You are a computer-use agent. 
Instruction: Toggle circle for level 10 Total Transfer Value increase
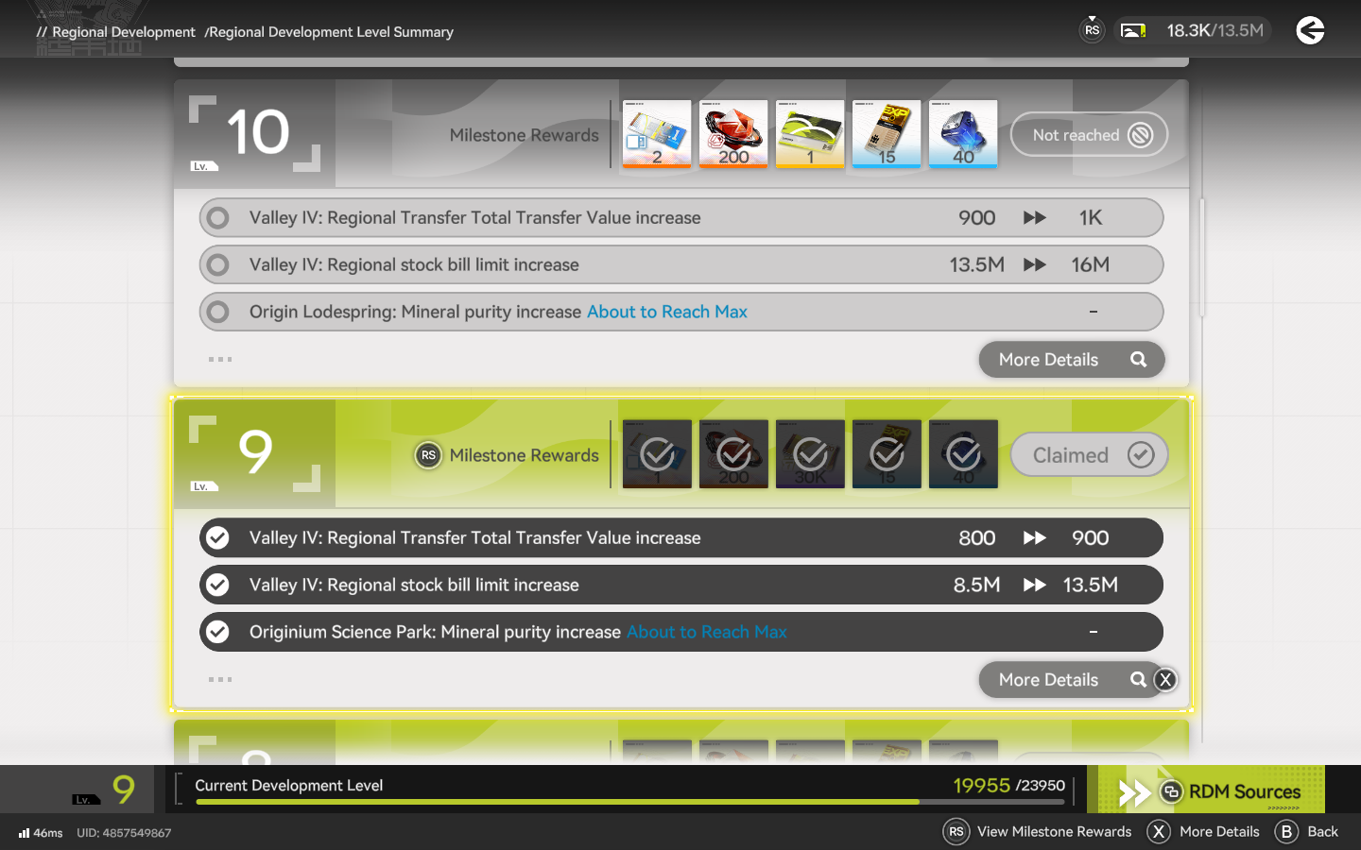click(x=217, y=217)
